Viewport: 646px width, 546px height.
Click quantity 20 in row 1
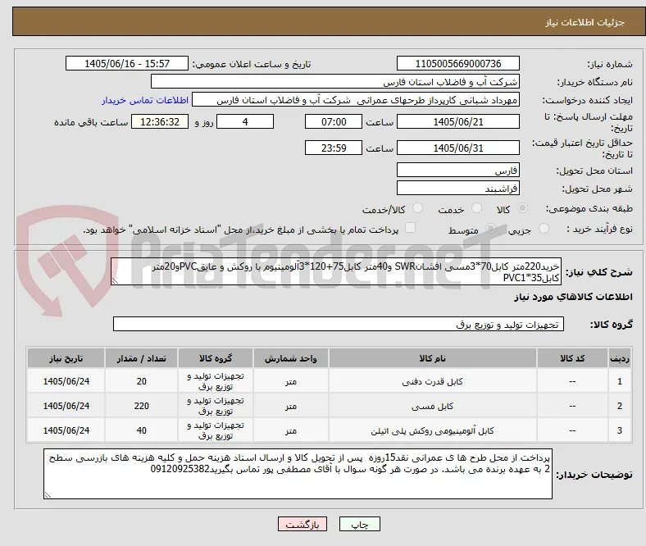pyautogui.click(x=141, y=381)
